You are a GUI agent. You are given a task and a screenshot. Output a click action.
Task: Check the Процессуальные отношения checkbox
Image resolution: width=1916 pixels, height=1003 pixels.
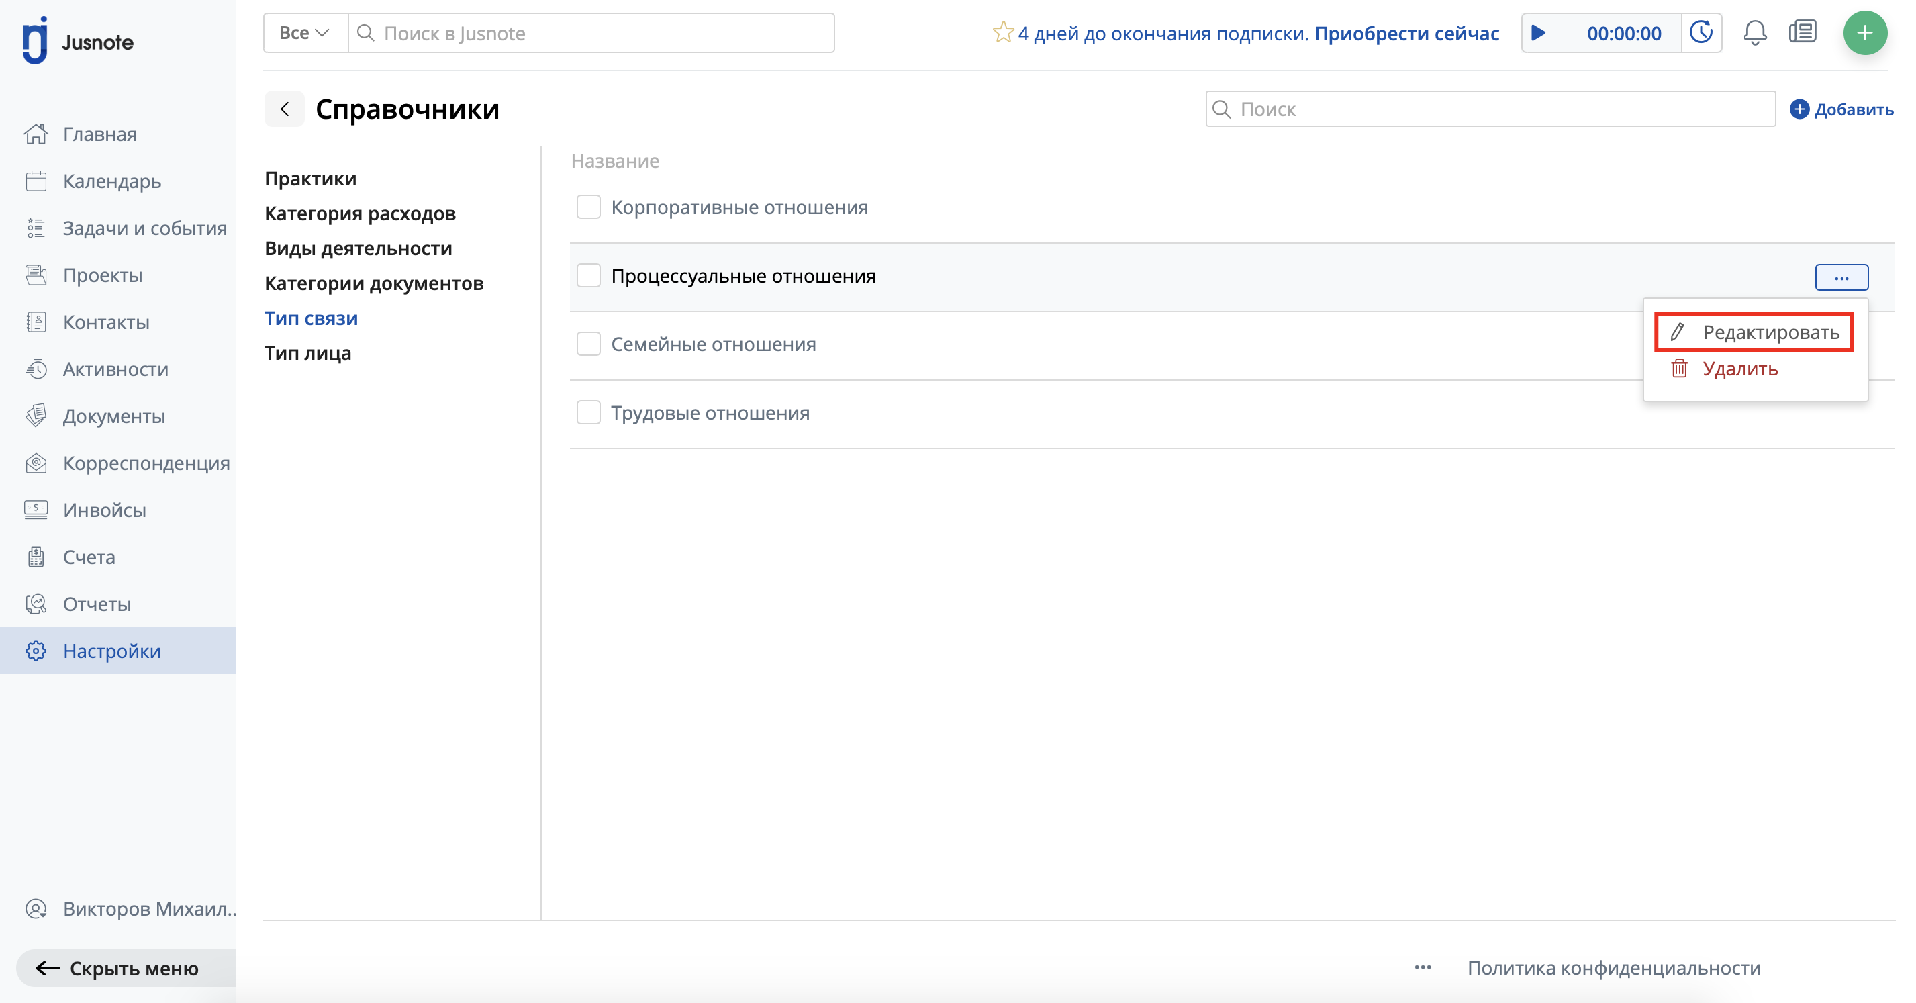coord(588,275)
